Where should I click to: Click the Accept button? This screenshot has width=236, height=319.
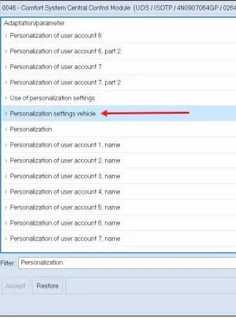tap(16, 286)
